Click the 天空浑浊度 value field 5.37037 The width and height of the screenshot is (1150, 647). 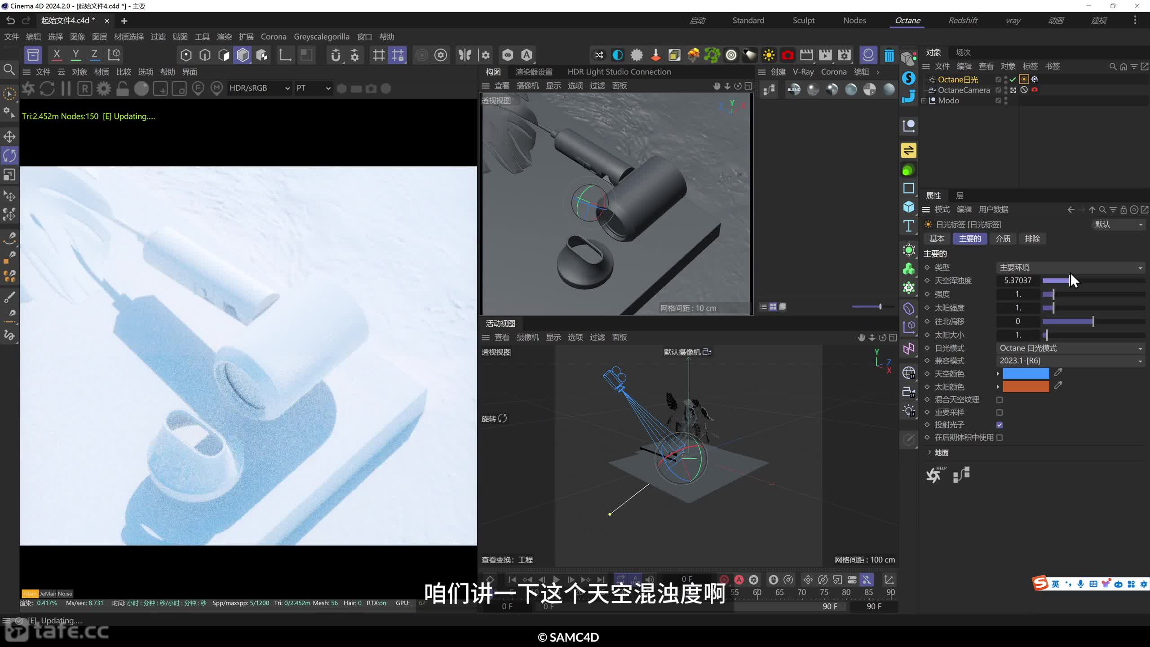[1017, 280]
